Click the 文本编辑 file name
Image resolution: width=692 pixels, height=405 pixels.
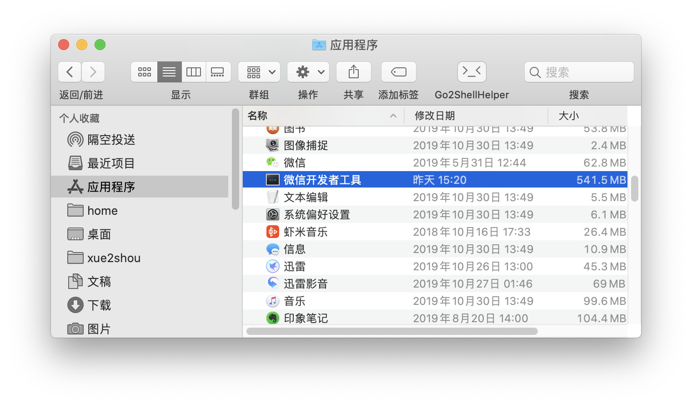(306, 197)
